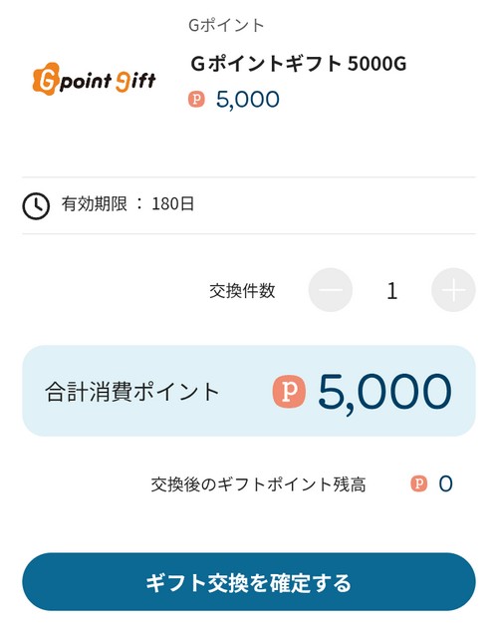Screen dimensions: 498x631
Task: Click the large P icon in total points
Action: point(289,391)
